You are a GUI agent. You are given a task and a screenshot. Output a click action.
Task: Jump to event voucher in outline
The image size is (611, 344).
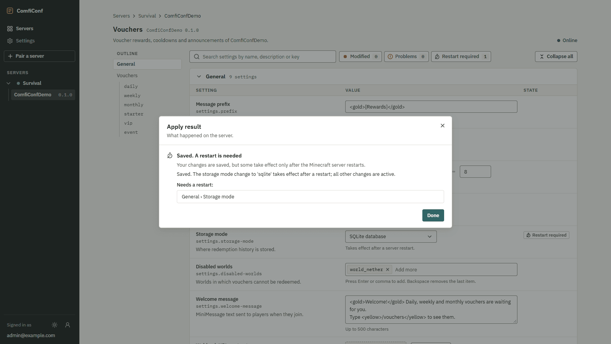click(131, 132)
